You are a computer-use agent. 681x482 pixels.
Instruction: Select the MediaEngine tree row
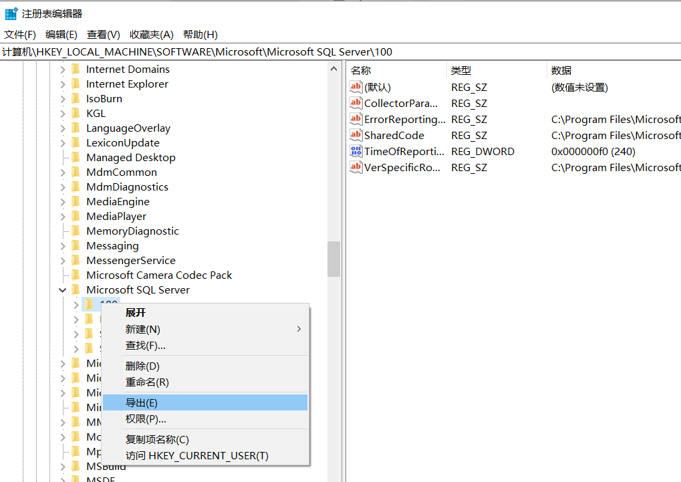coord(118,202)
